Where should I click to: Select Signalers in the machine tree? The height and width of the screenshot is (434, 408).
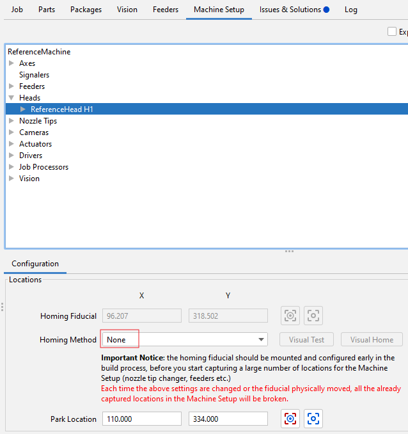point(34,75)
